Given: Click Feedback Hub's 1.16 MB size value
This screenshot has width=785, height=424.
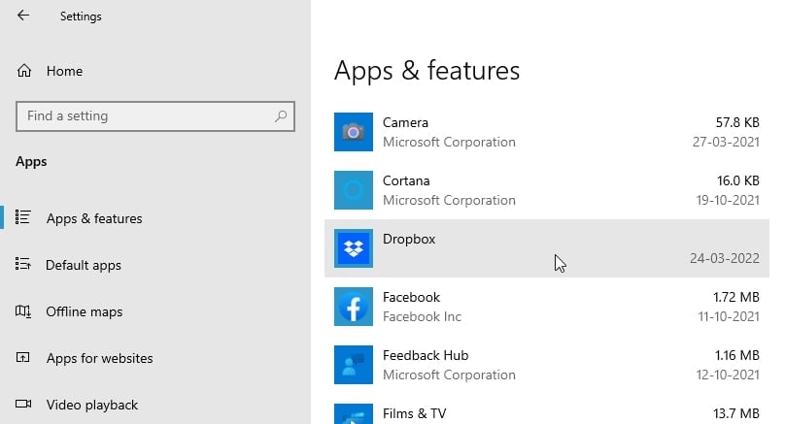Looking at the screenshot, I should 736,355.
